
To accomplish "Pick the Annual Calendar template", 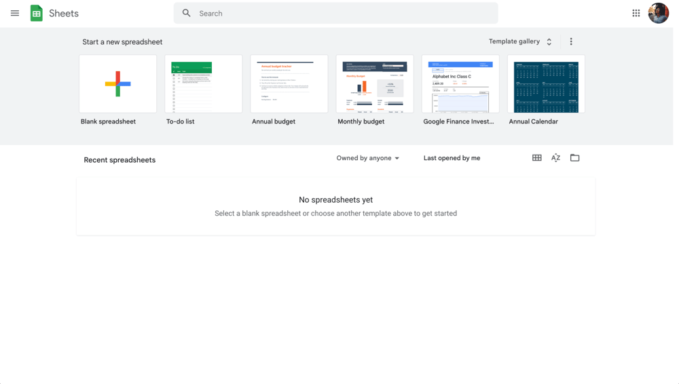I will click(546, 84).
